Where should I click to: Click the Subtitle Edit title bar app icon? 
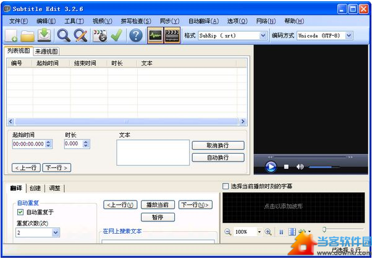pyautogui.click(x=7, y=9)
